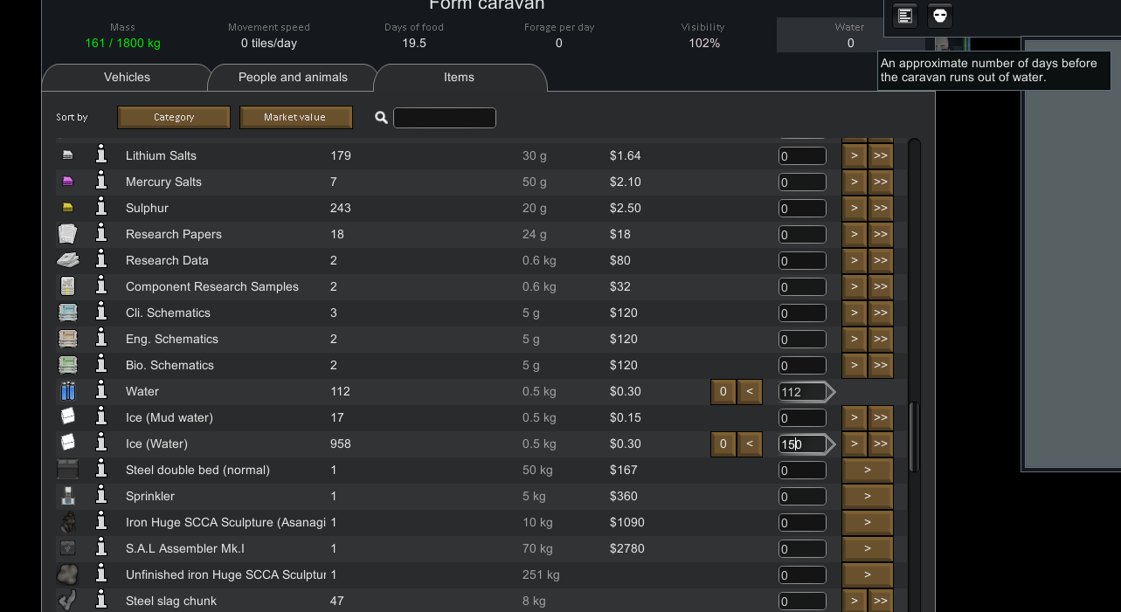Click the Ice (Water) quantity field
This screenshot has height=612, width=1121.
[x=802, y=444]
